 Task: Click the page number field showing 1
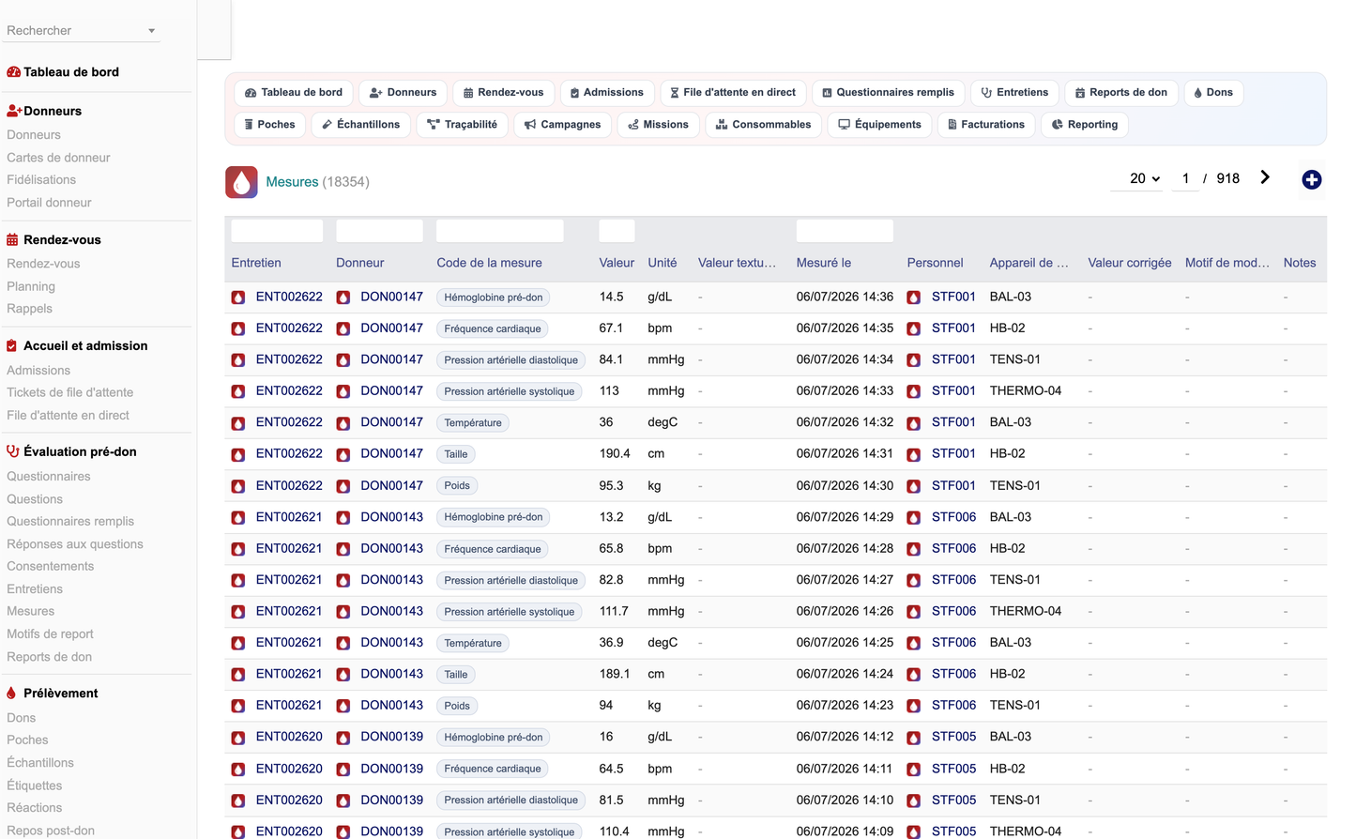[x=1185, y=178]
